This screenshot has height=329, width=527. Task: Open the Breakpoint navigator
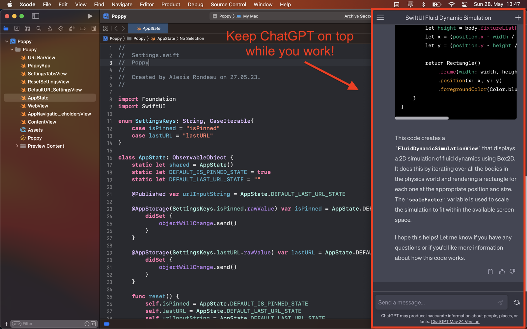(x=83, y=29)
